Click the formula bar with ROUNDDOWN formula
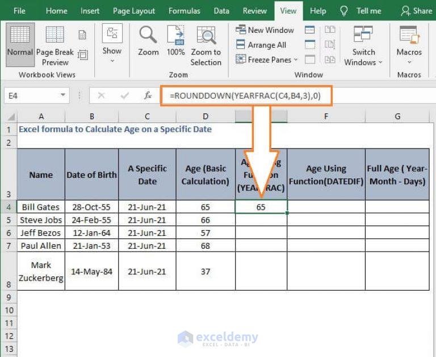The width and height of the screenshot is (436, 357). coord(246,96)
